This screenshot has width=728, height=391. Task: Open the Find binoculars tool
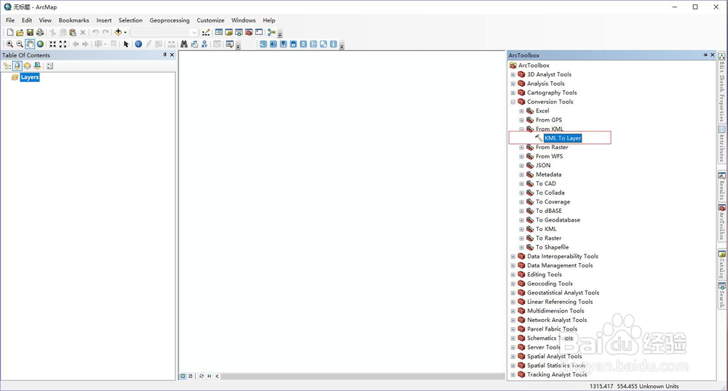pyautogui.click(x=184, y=44)
